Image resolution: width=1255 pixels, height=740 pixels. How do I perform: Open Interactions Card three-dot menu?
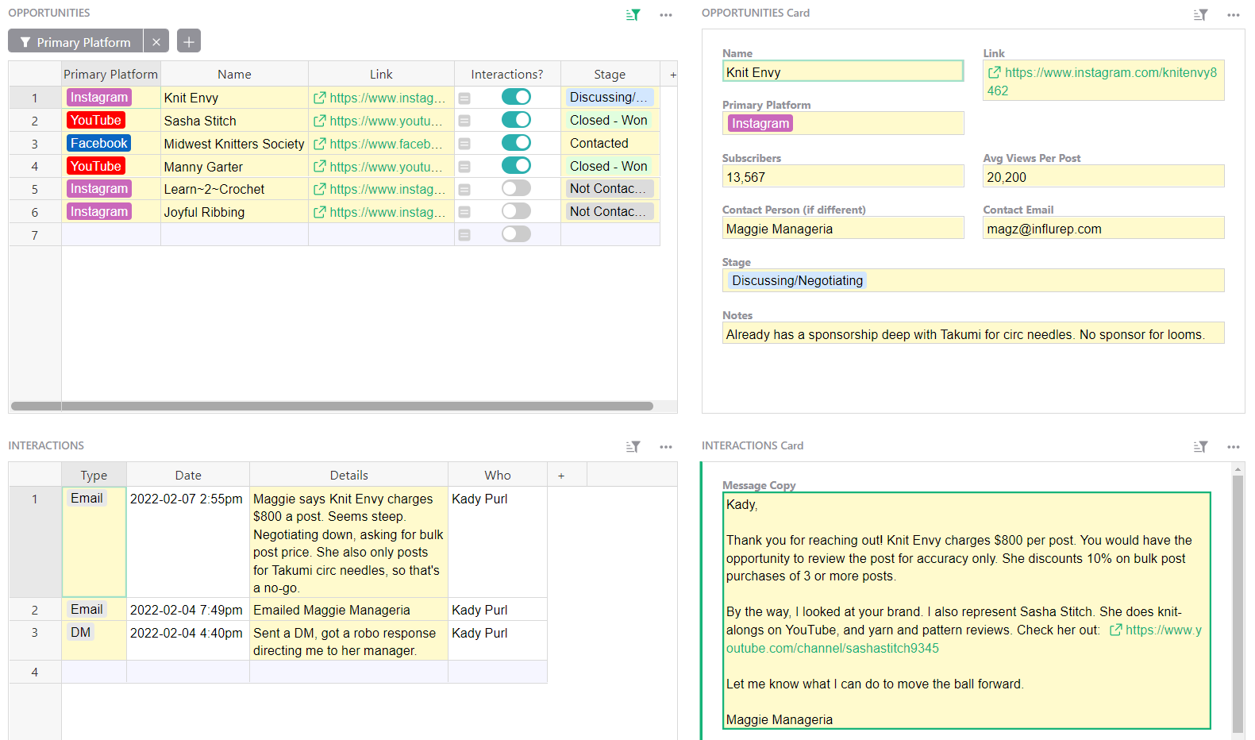click(1233, 447)
